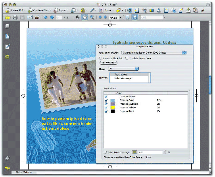Open the Create PDF menu
Screen dimensions: 215x177
(15, 10)
